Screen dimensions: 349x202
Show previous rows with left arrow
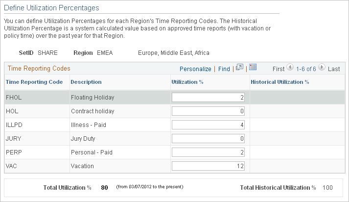tap(290, 69)
